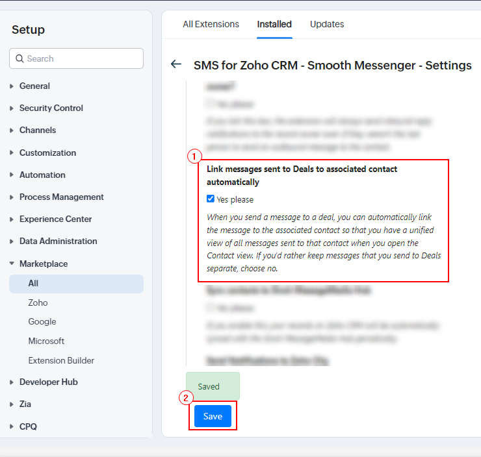Switch to the All Extensions tab

(x=211, y=24)
